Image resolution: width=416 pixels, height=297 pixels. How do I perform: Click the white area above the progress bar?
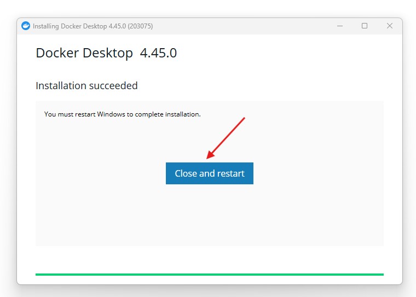(x=209, y=260)
